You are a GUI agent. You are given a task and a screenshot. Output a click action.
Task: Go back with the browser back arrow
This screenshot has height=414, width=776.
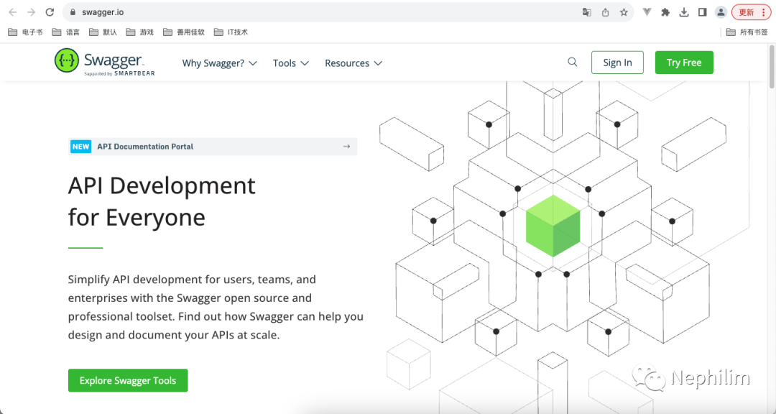pos(13,12)
